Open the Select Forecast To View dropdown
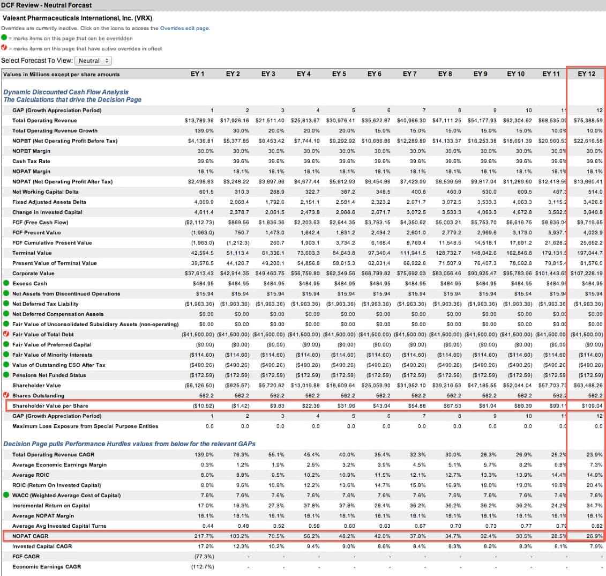The height and width of the screenshot is (576, 606). click(93, 61)
